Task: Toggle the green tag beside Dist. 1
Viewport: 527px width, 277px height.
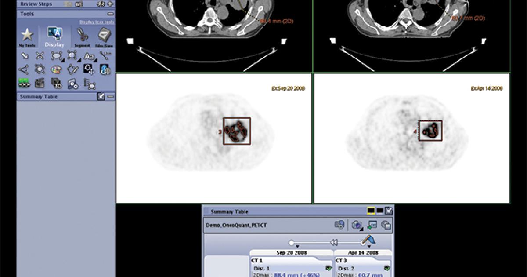Action: click(x=329, y=267)
